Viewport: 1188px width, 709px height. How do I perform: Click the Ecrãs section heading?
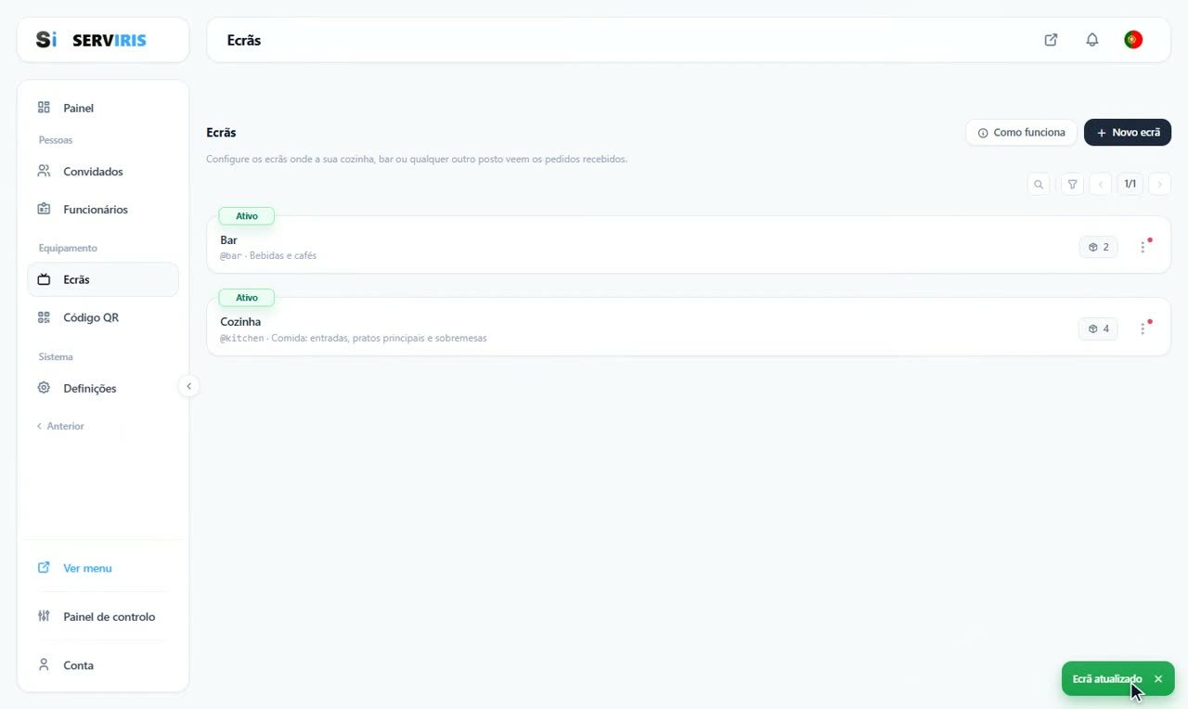pyautogui.click(x=221, y=133)
